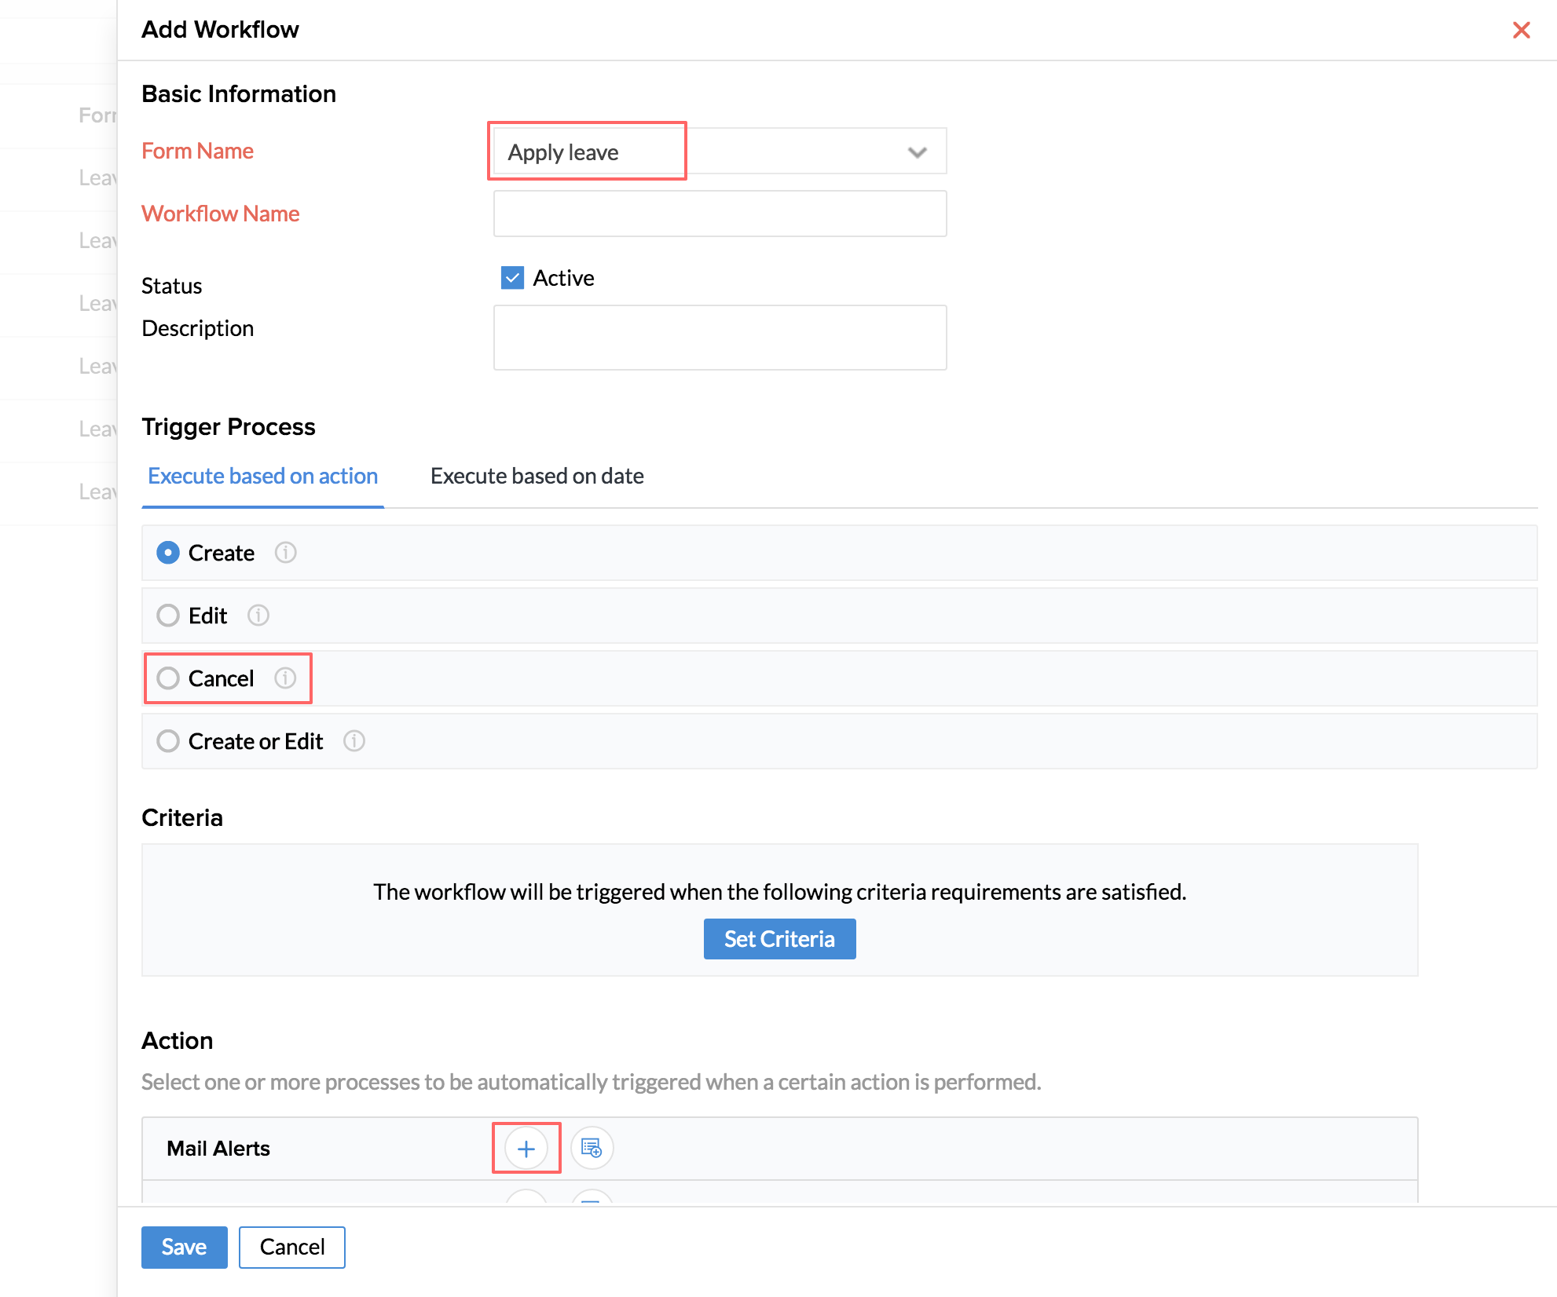Switch to Execute based on date tab
Viewport: 1557px width, 1297px height.
click(537, 476)
